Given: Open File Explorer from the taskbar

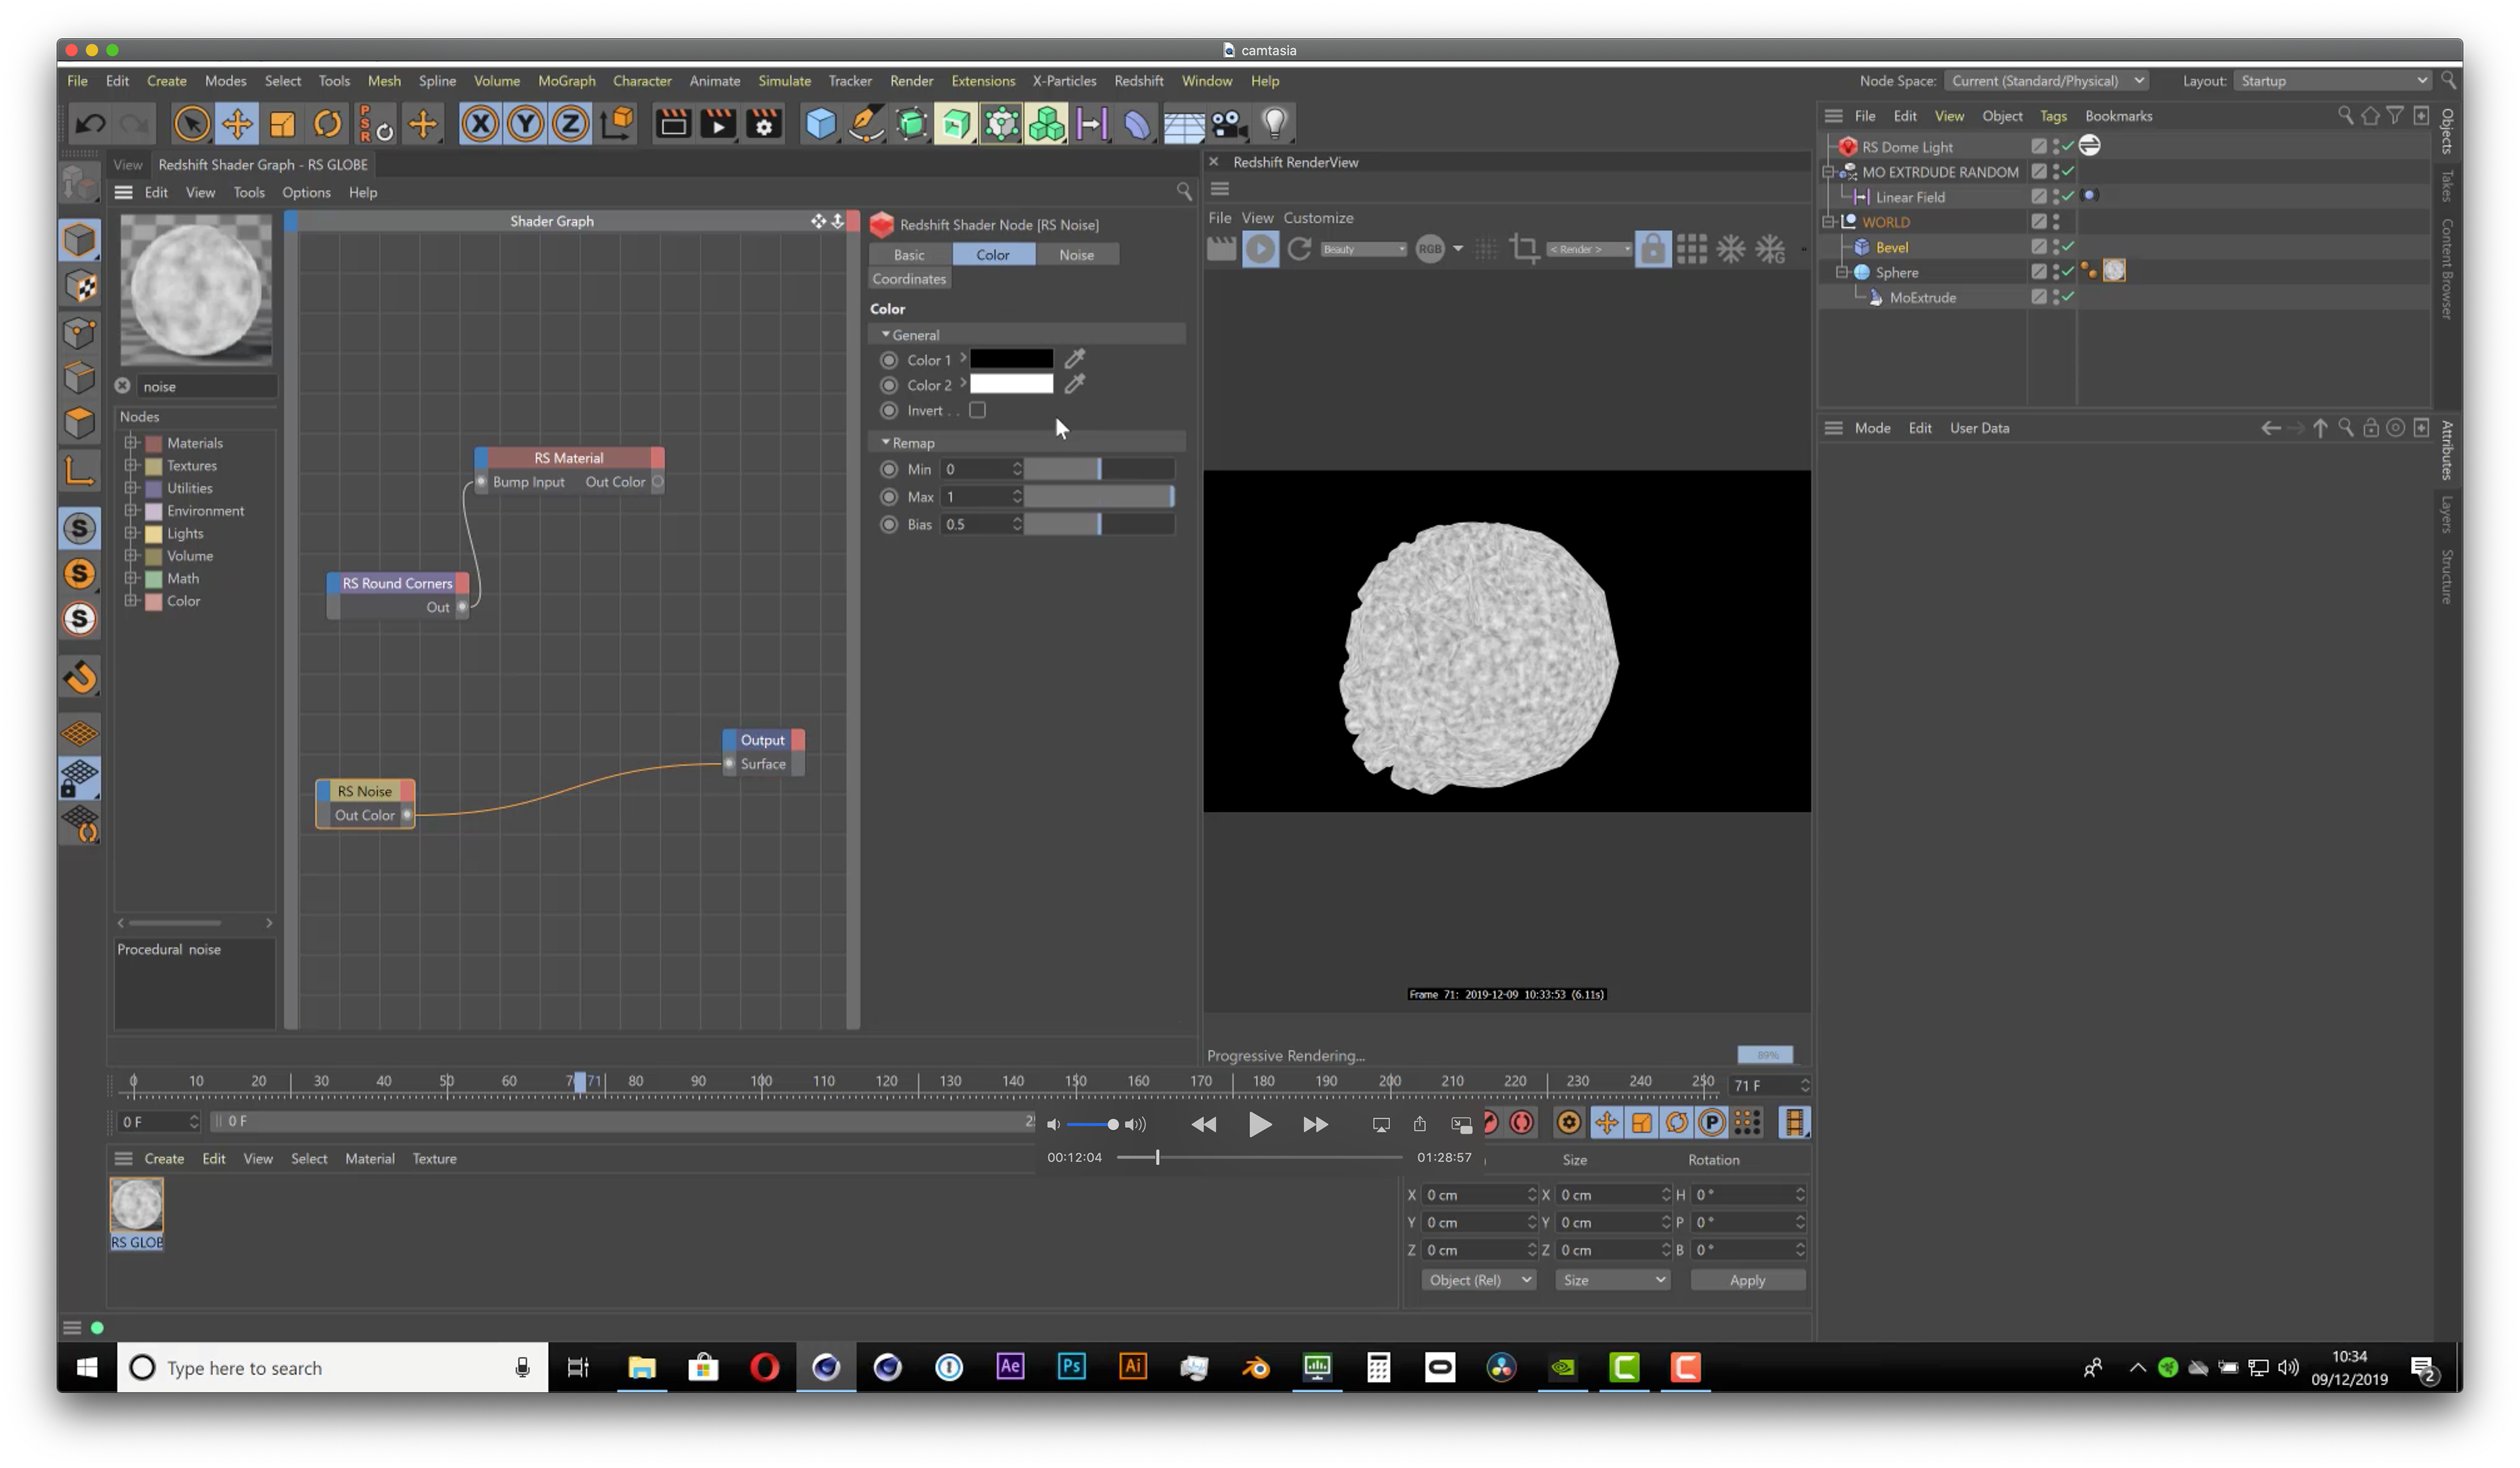Looking at the screenshot, I should tap(641, 1367).
